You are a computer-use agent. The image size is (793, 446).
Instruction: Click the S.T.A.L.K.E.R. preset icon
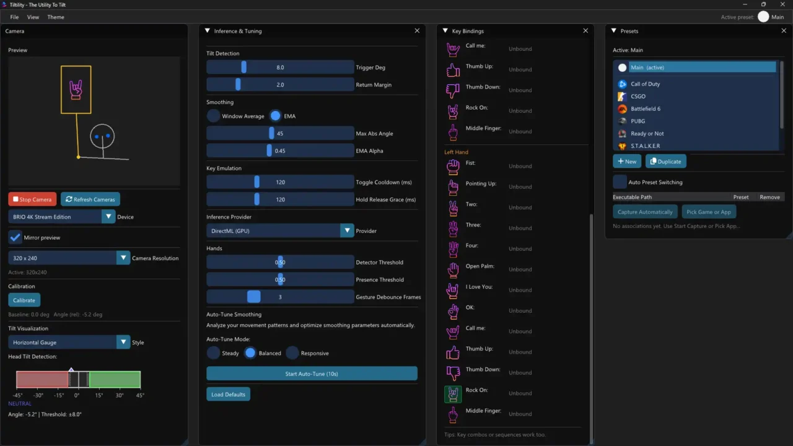pos(622,146)
